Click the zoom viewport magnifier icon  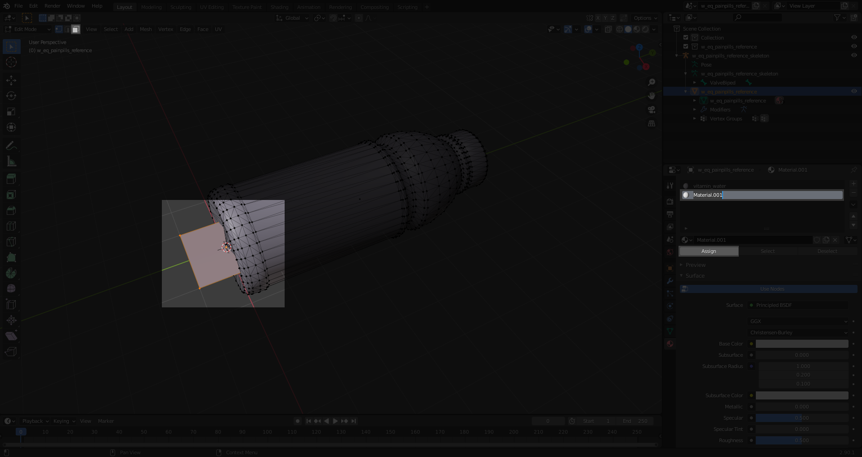[x=652, y=82]
